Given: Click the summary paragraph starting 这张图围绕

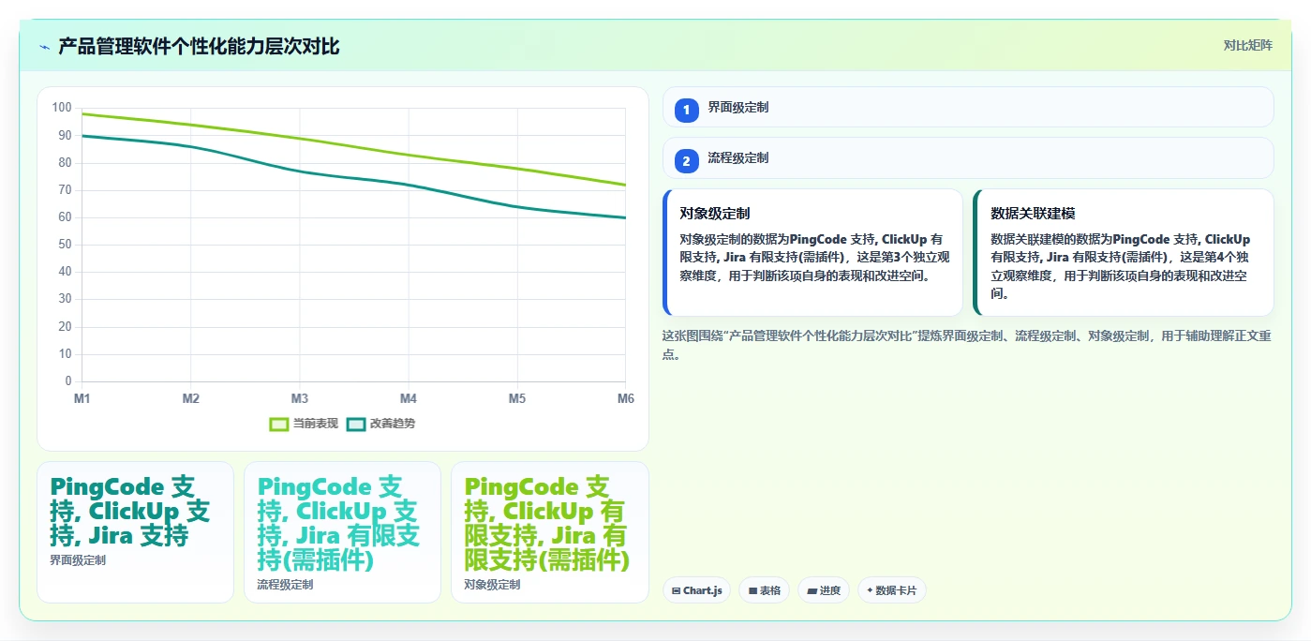Looking at the screenshot, I should click(966, 345).
